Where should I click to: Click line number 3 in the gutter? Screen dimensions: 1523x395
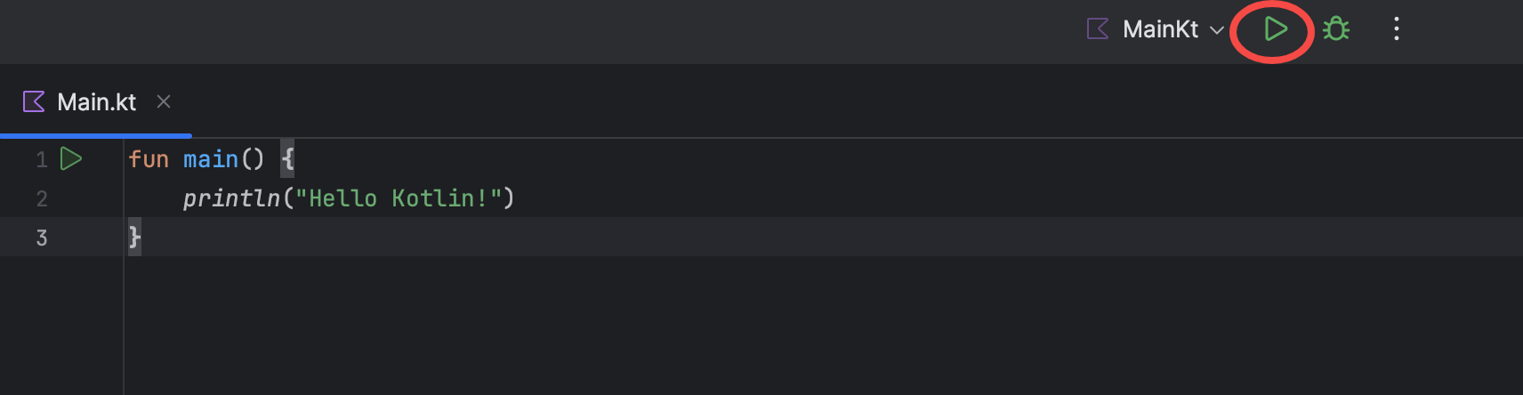pos(41,238)
